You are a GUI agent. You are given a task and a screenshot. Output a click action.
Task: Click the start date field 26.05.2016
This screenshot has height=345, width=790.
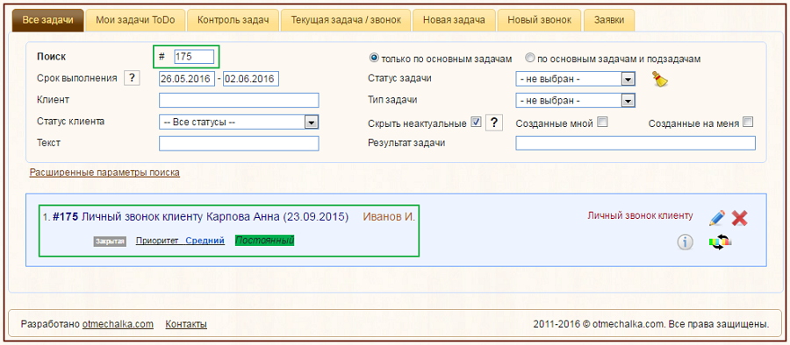(186, 79)
